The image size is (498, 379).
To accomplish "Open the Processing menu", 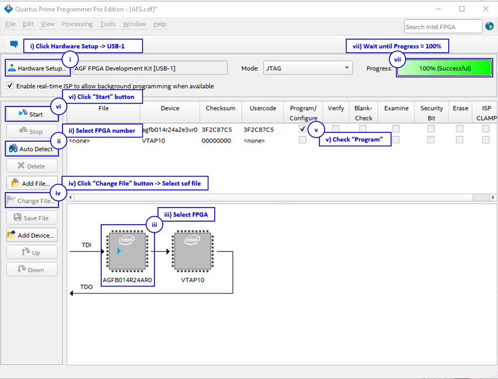I will click(77, 24).
